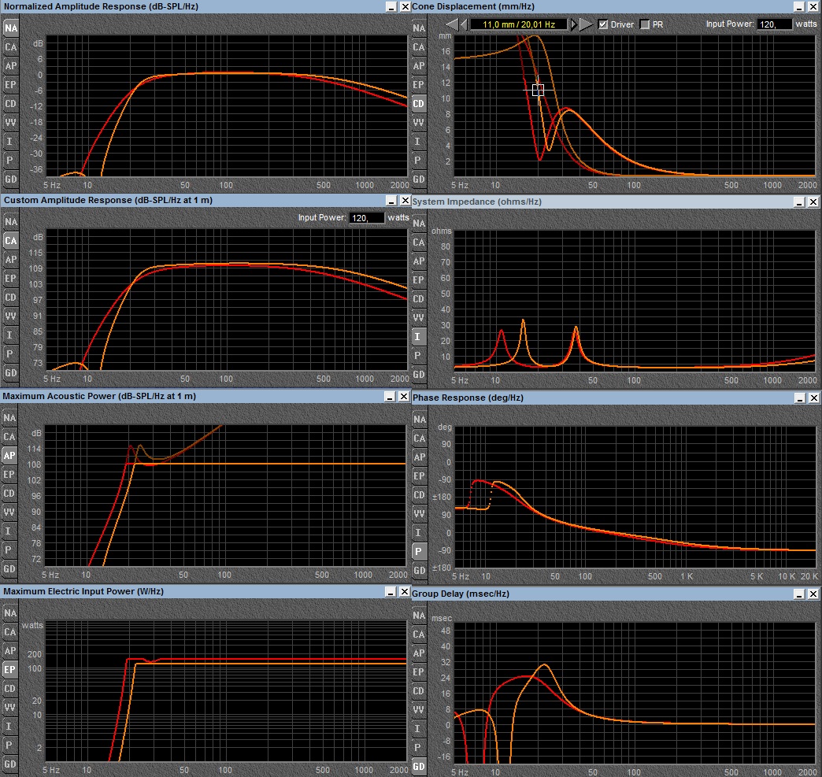Image resolution: width=822 pixels, height=777 pixels.
Task: Minimize the Normalized Amplitude Response window
Action: tap(391, 7)
